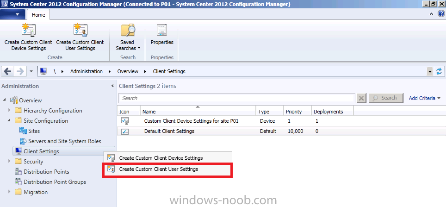
Task: Click icon of Default Client Settings row
Action: point(125,132)
